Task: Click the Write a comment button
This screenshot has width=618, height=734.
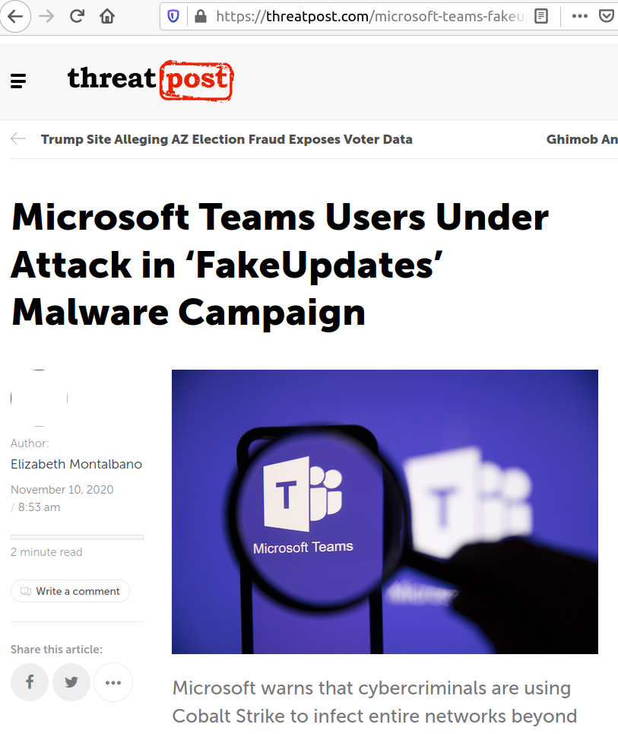Action: click(x=70, y=591)
